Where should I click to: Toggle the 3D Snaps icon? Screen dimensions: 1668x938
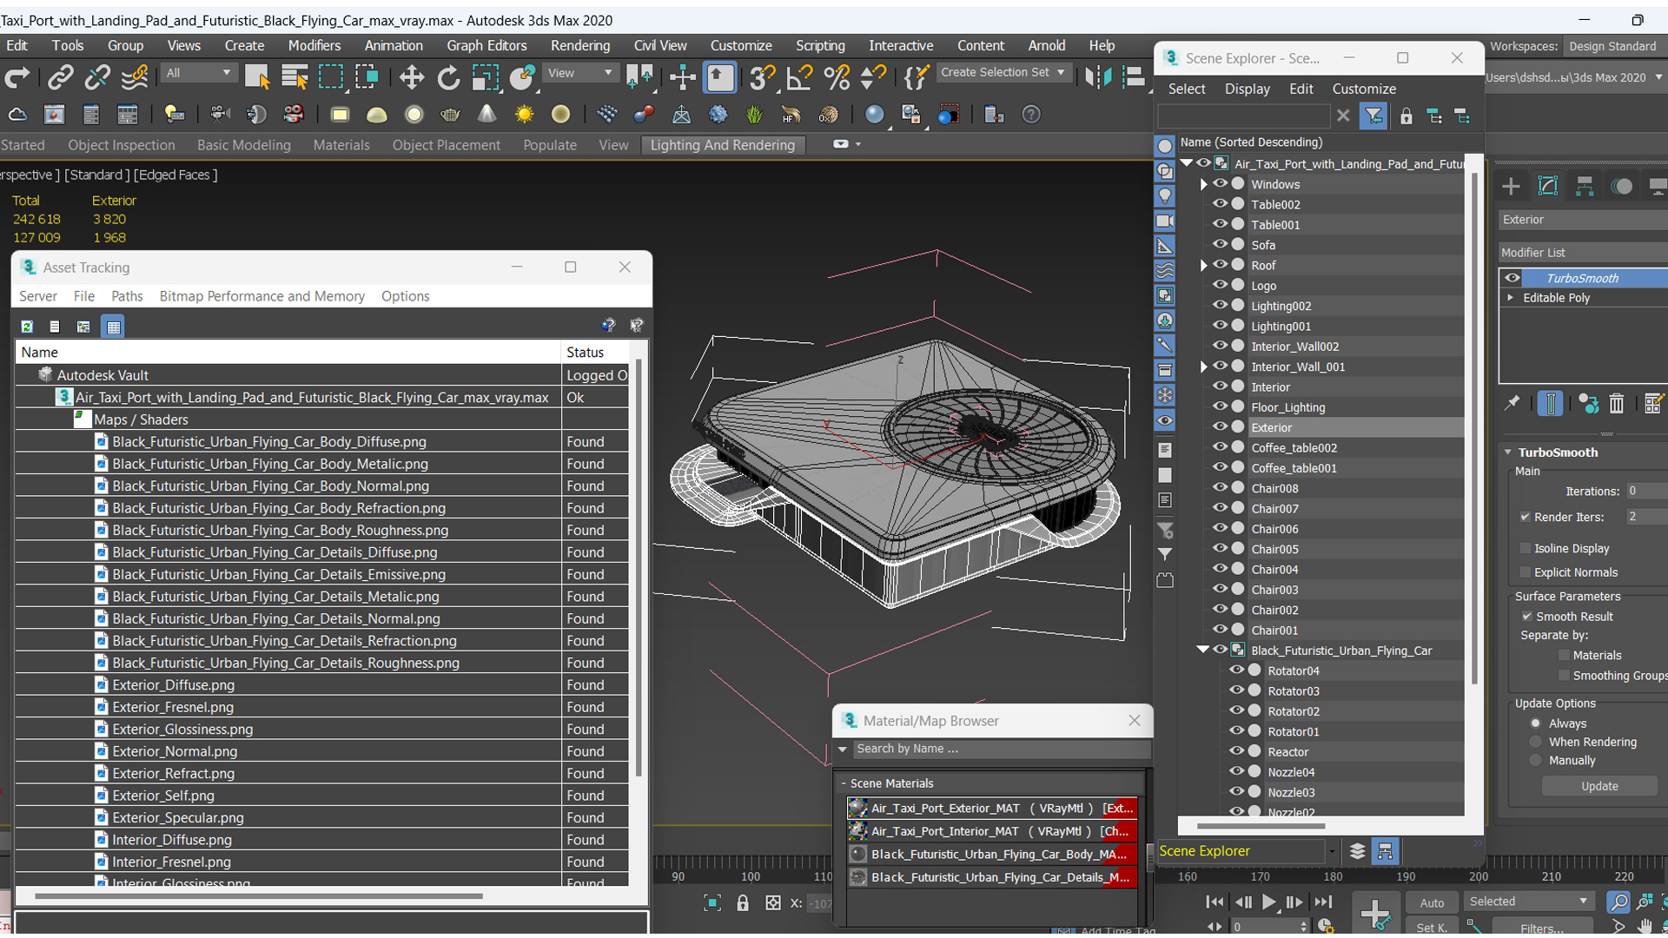761,78
